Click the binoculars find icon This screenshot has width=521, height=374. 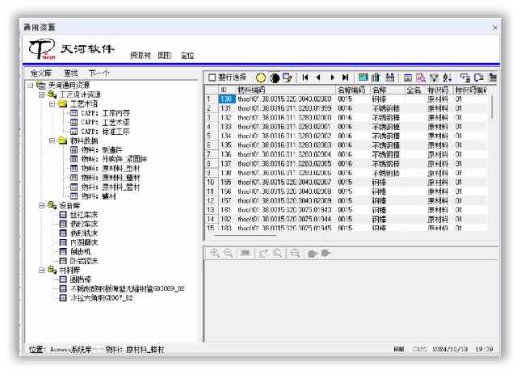coord(390,78)
